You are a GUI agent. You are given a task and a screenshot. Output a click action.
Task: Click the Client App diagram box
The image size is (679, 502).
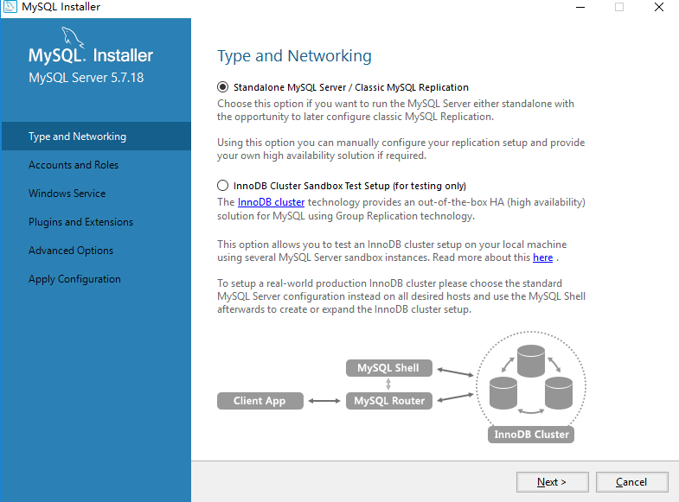click(259, 401)
